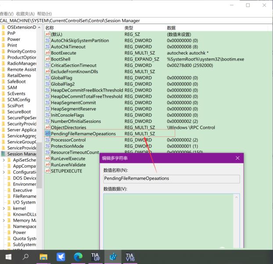
Task: Launch the blue bird app in taskbar
Action: click(61, 257)
